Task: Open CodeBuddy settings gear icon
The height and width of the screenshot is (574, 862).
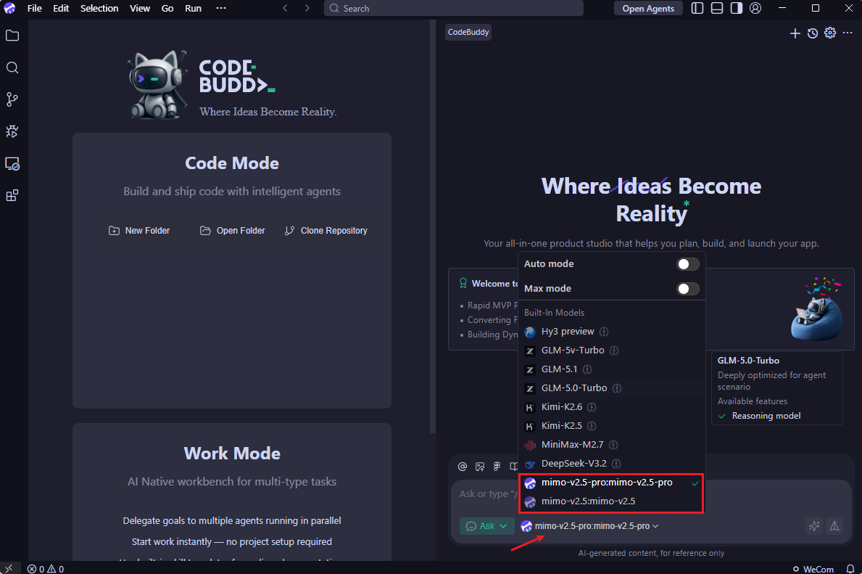Action: pyautogui.click(x=830, y=33)
